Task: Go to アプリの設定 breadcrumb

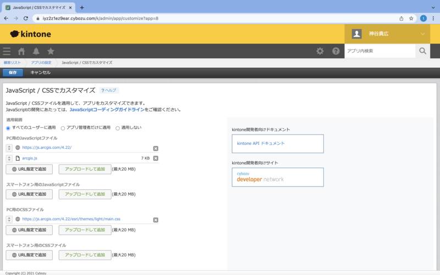Action: (41, 63)
